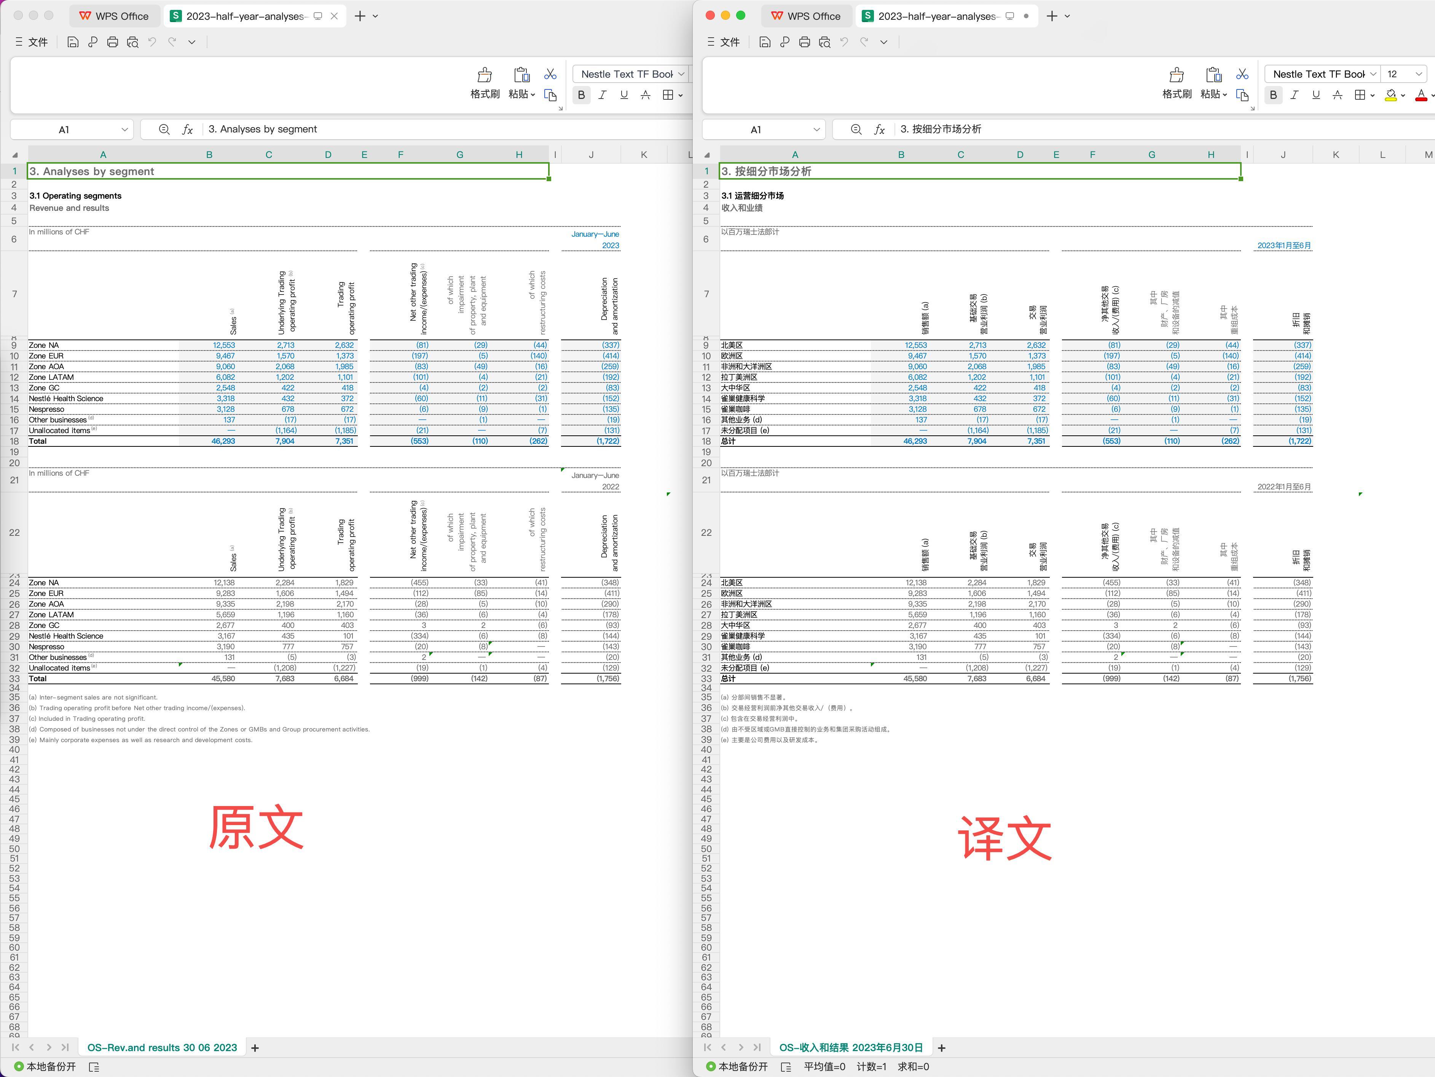
Task: Toggle Strikethrough in English original window
Action: click(x=646, y=96)
